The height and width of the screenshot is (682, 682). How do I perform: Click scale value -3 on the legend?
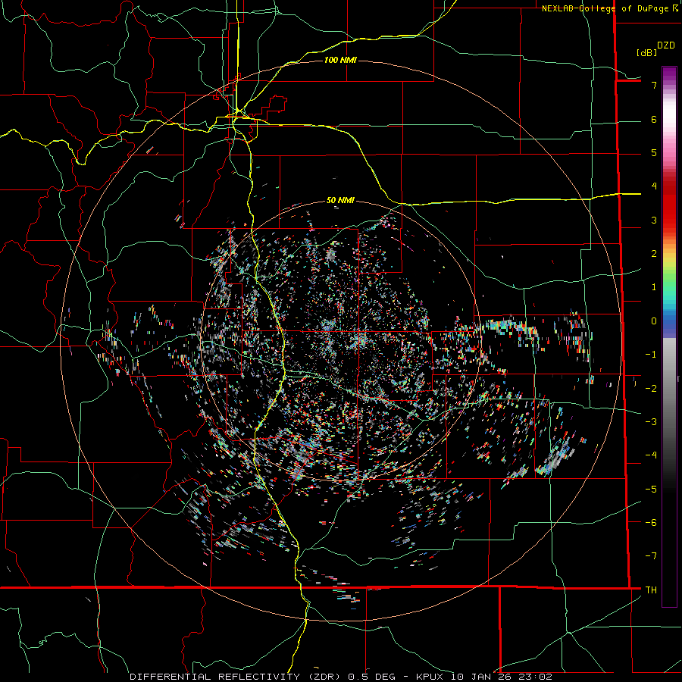651,421
